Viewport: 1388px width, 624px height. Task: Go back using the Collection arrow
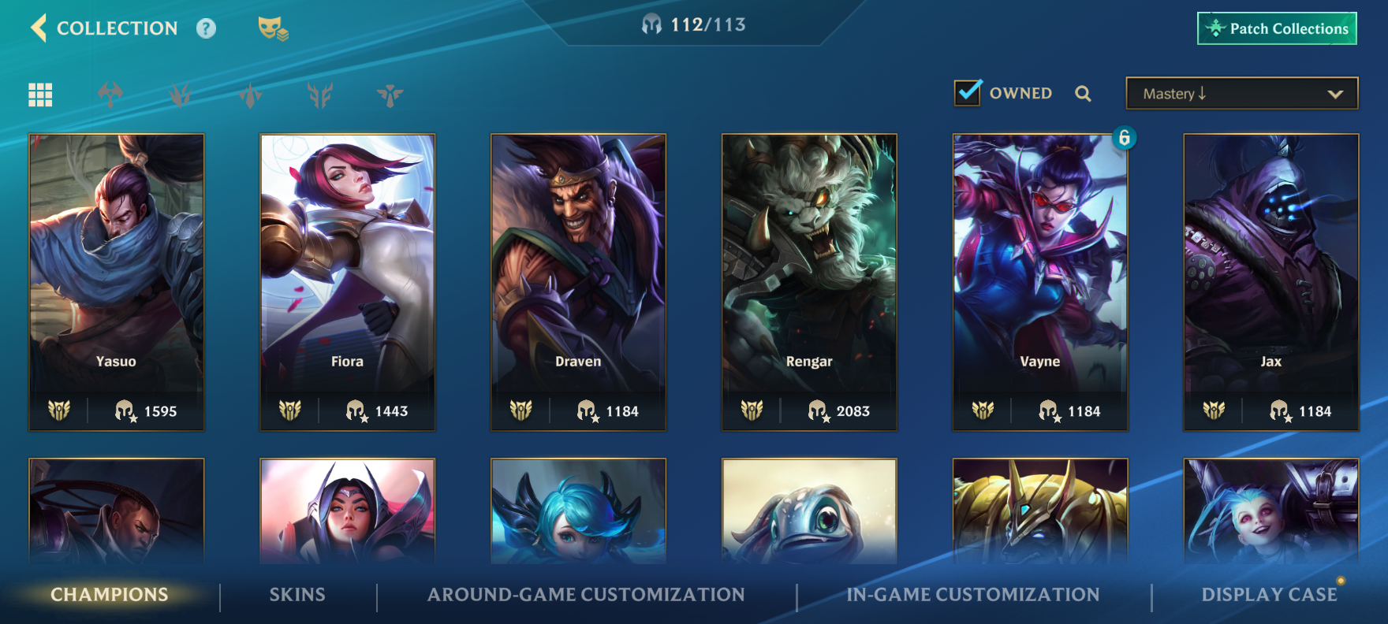point(39,28)
